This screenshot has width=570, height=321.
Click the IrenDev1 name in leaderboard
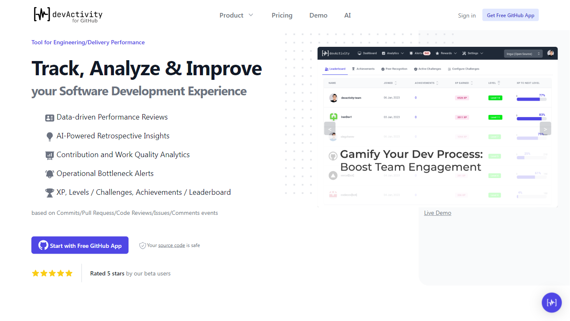coord(346,117)
